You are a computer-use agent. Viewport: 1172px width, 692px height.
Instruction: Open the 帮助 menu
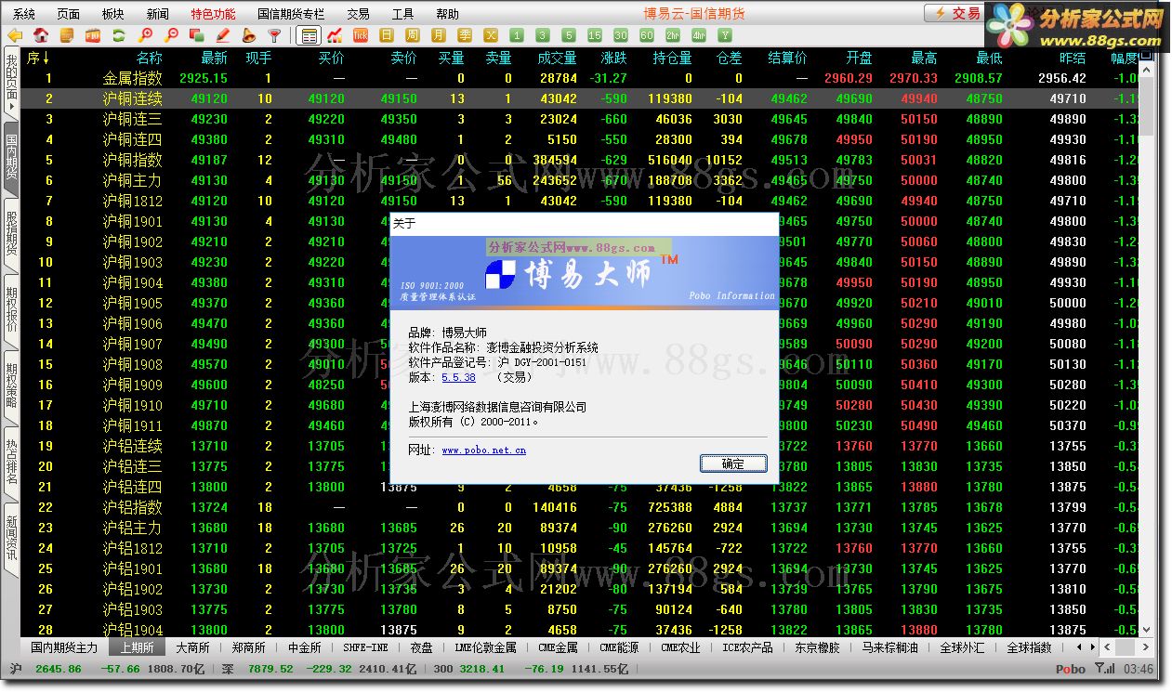click(x=447, y=14)
